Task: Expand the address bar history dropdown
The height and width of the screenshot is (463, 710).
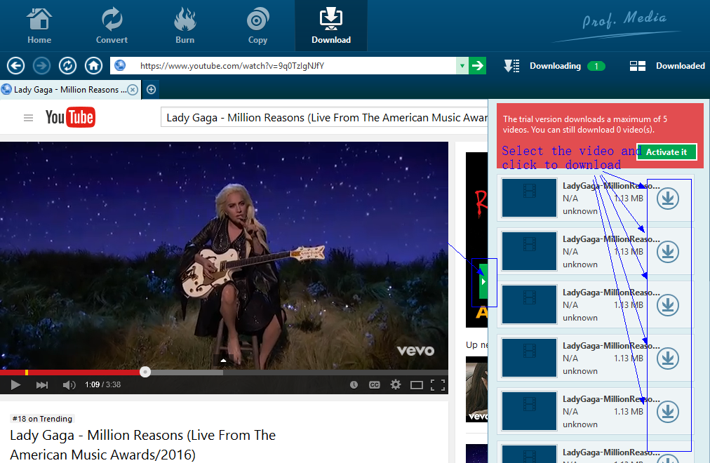Action: 462,66
